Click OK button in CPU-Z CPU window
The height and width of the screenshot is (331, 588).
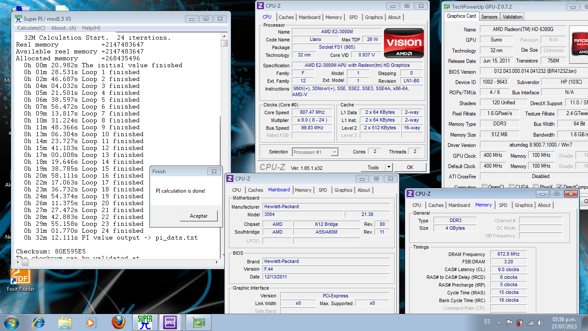[x=410, y=167]
